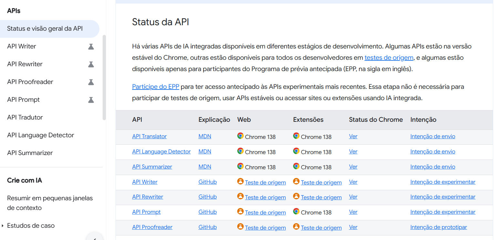
Task: Open the API Translator link in the table
Action: tap(149, 136)
